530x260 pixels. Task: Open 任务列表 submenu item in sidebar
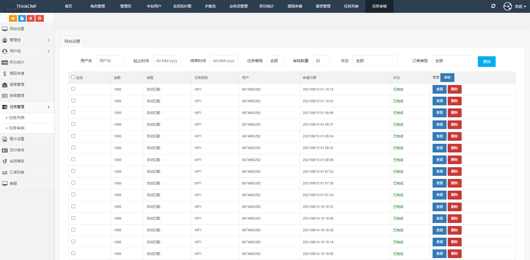coord(17,118)
